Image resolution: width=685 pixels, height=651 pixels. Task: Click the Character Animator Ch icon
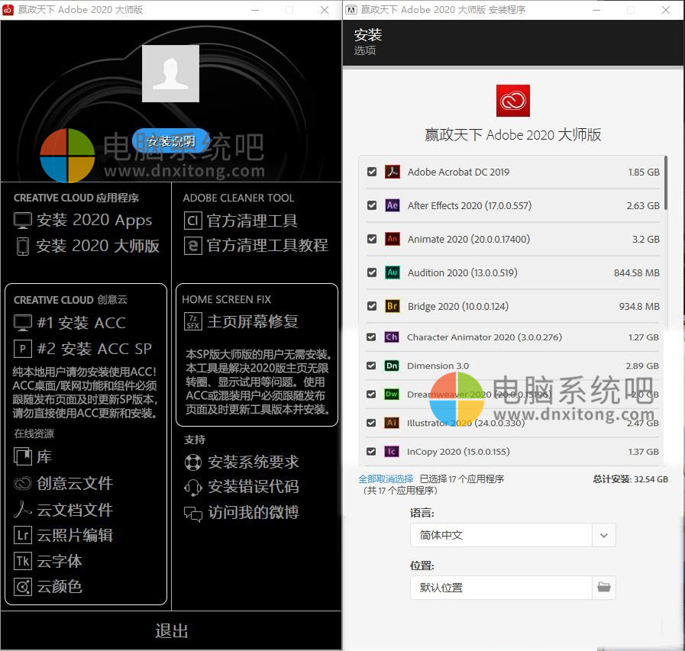tap(392, 337)
